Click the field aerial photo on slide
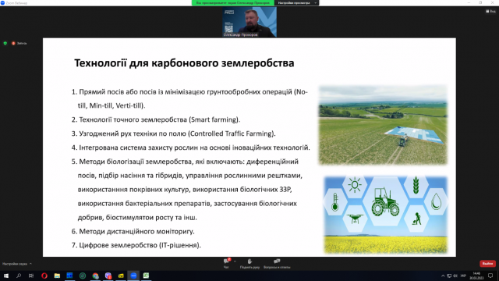 (383, 125)
